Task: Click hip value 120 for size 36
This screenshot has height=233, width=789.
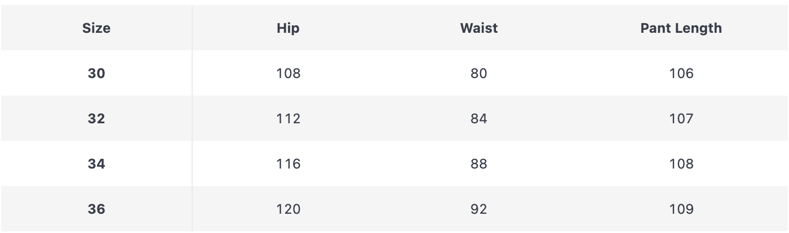Action: [x=288, y=209]
